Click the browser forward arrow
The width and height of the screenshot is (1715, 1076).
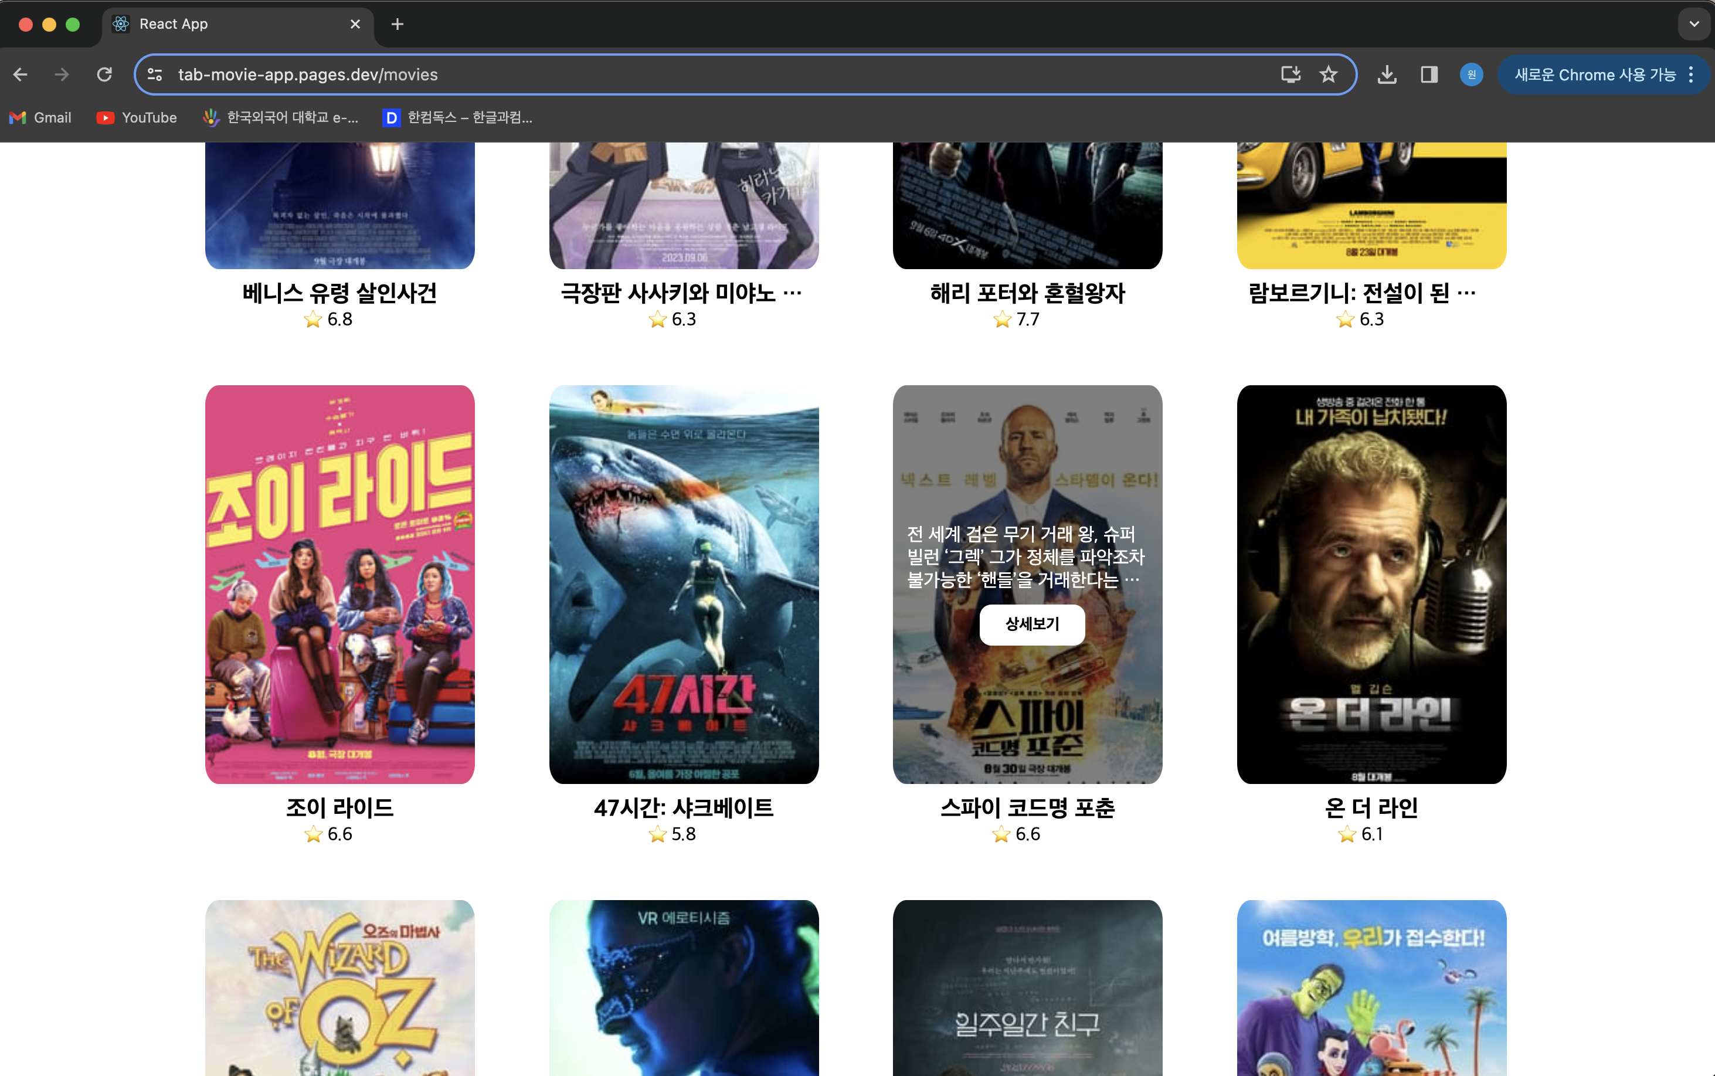click(x=62, y=74)
